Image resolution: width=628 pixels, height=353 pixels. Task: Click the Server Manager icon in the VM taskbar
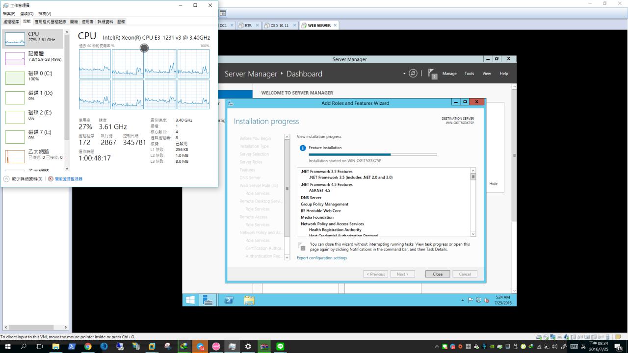(x=208, y=300)
